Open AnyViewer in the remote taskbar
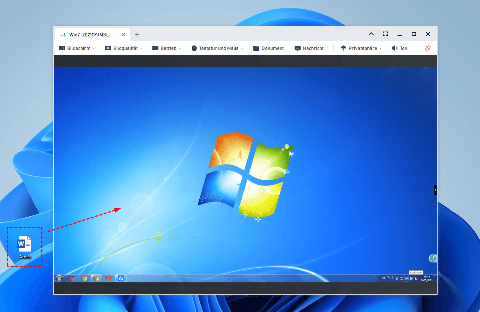Viewport: 480px width, 312px height. 121,278
